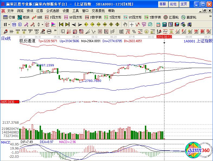The width and height of the screenshot is (213, 161).
Task: Open the K线 candlestick chart button
Action: 37,17
